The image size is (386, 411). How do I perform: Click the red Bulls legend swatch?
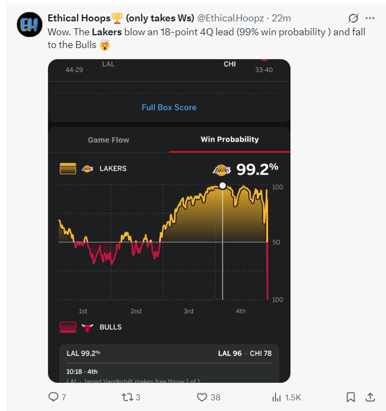coord(68,327)
